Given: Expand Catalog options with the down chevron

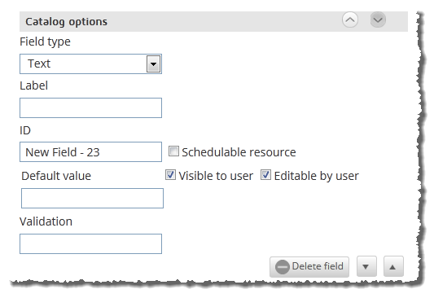Looking at the screenshot, I should point(378,20).
